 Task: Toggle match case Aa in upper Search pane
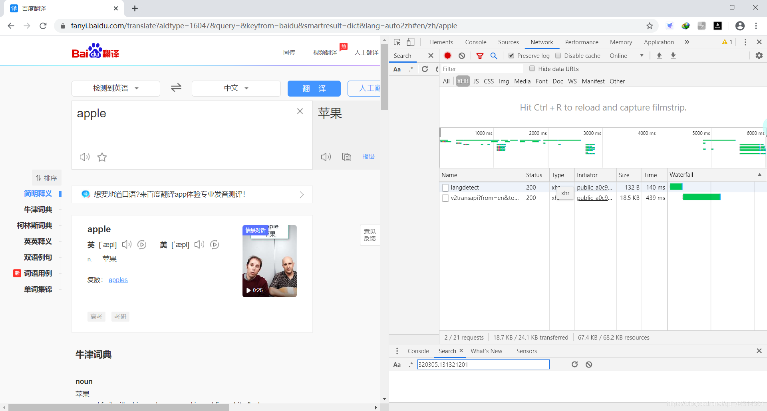(397, 69)
